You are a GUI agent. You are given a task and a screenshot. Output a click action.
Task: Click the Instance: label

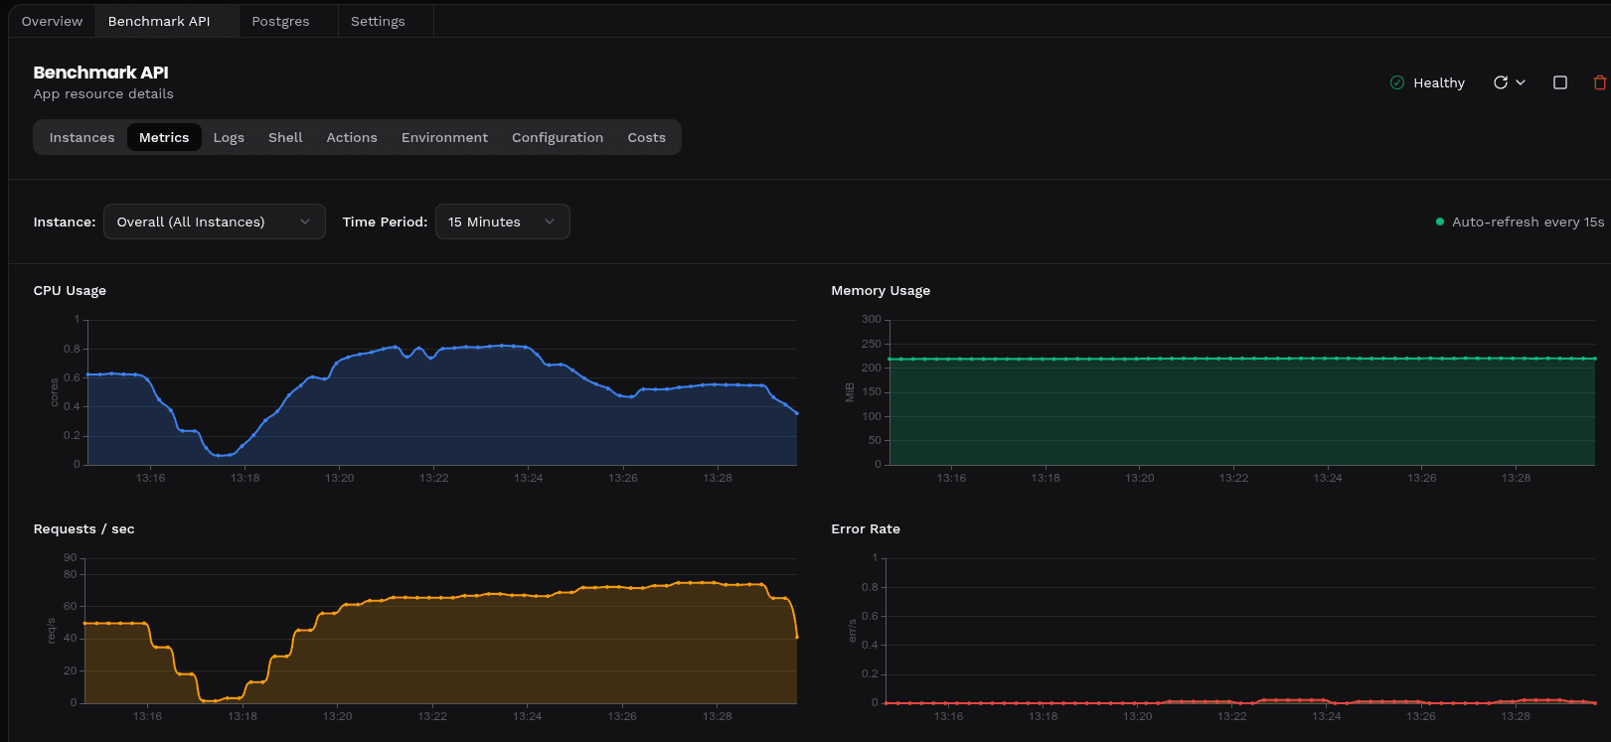(65, 222)
